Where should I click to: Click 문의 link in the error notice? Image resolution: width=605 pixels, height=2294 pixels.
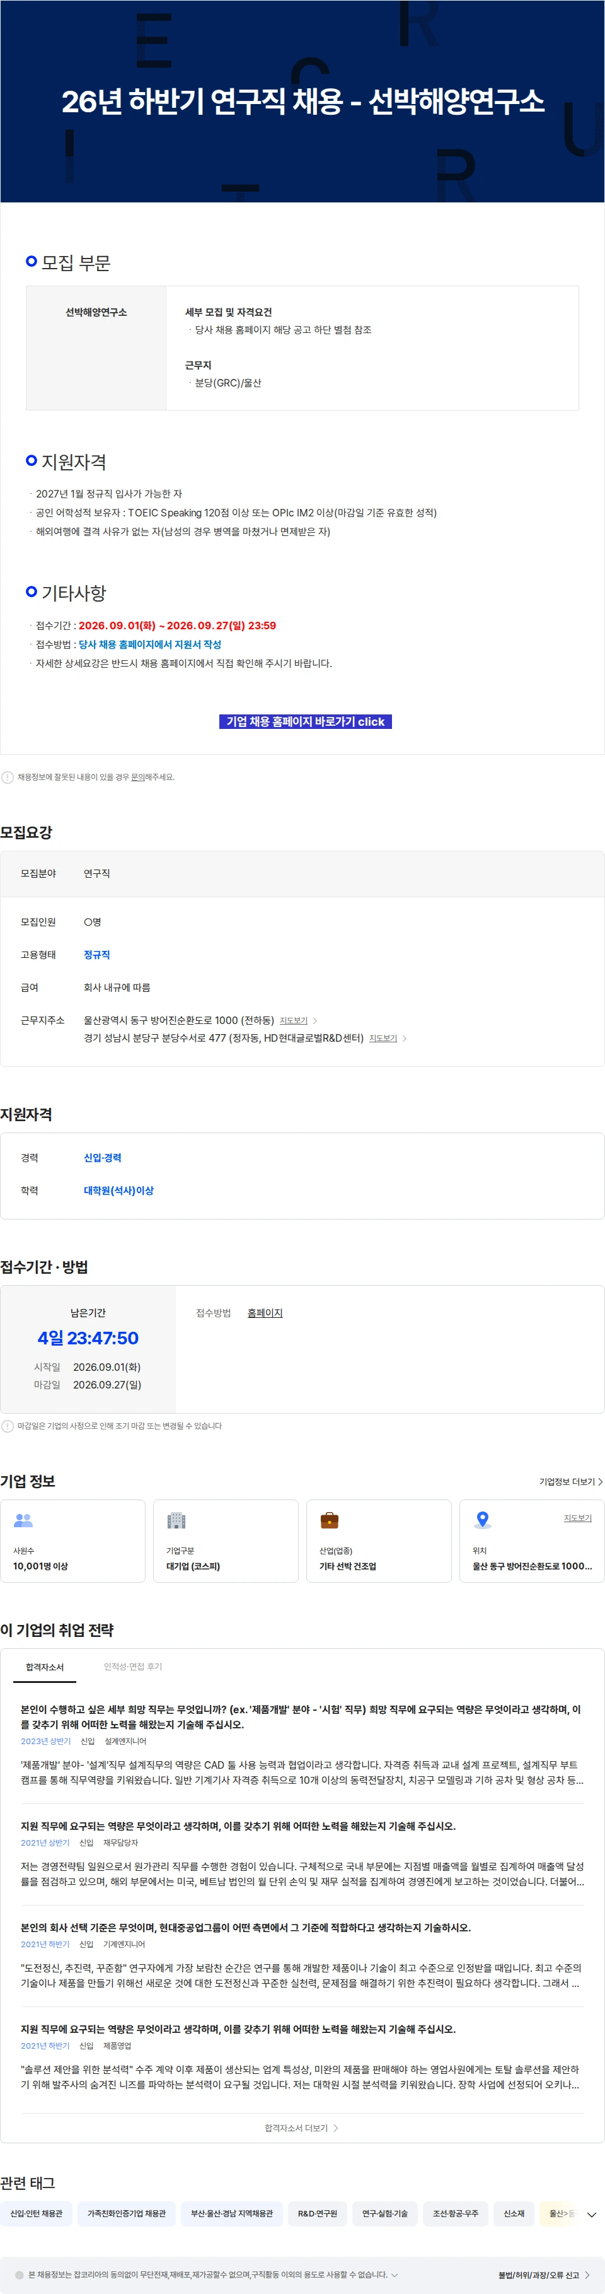point(138,777)
